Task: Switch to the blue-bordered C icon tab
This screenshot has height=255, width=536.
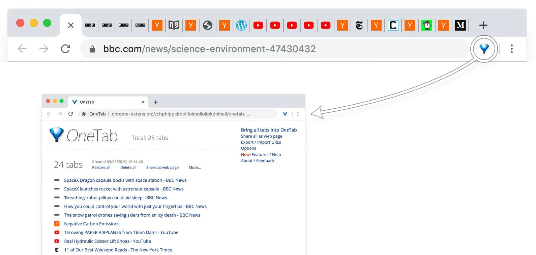Action: tap(393, 25)
